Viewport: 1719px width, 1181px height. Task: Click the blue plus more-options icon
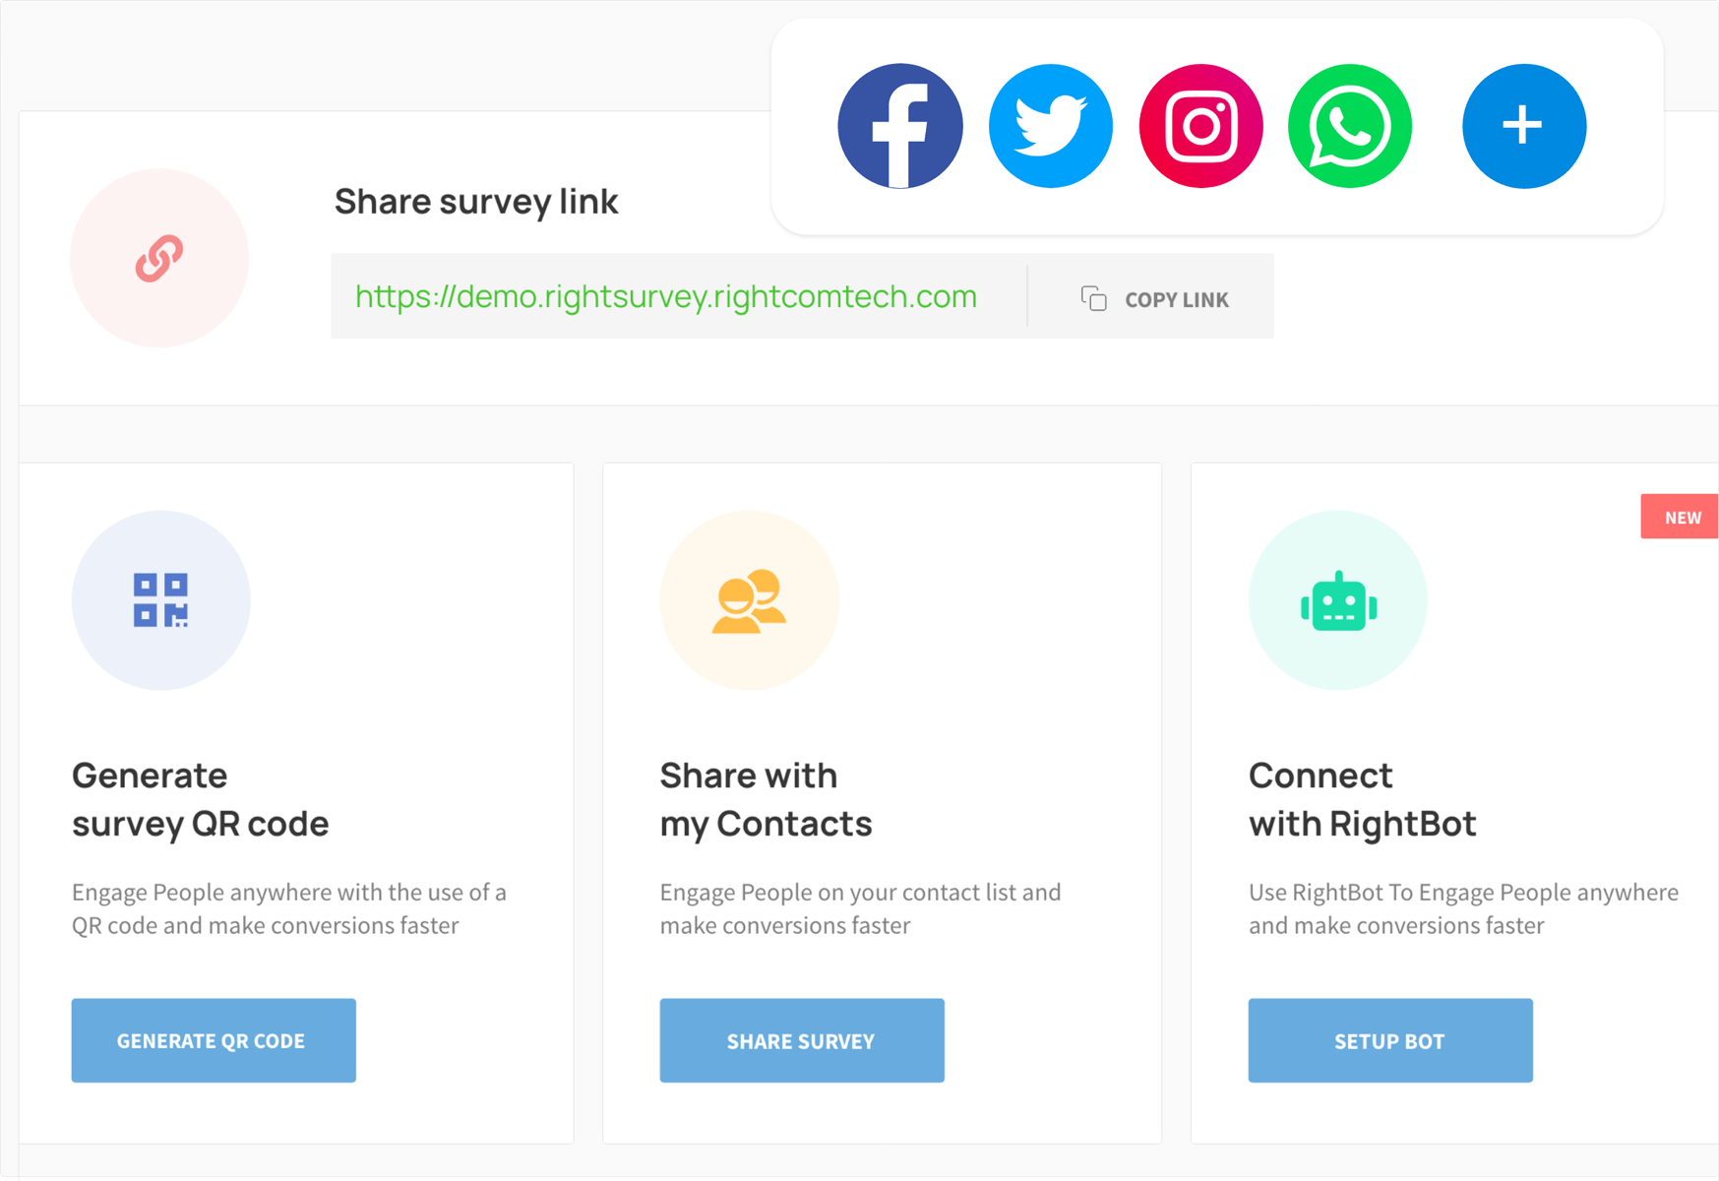(1523, 126)
